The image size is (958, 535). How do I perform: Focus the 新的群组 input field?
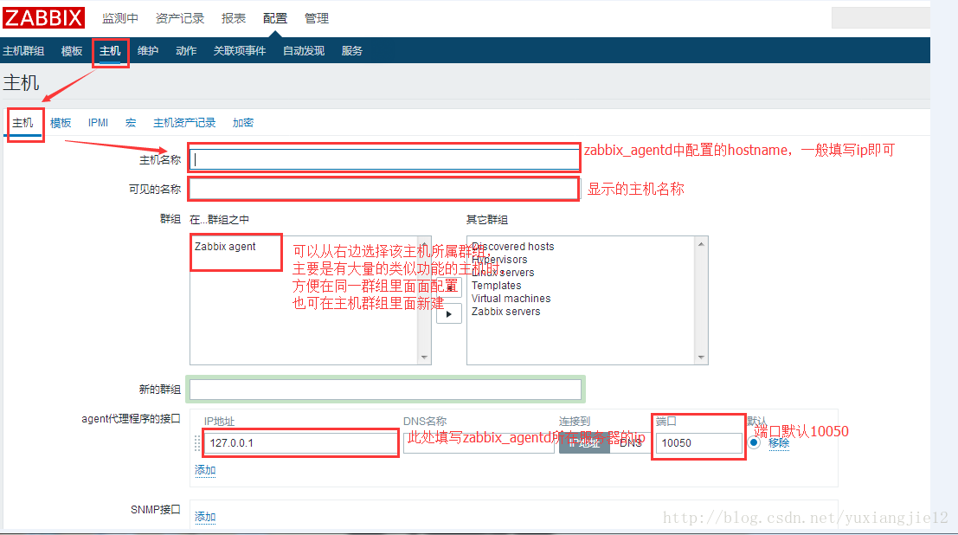385,390
